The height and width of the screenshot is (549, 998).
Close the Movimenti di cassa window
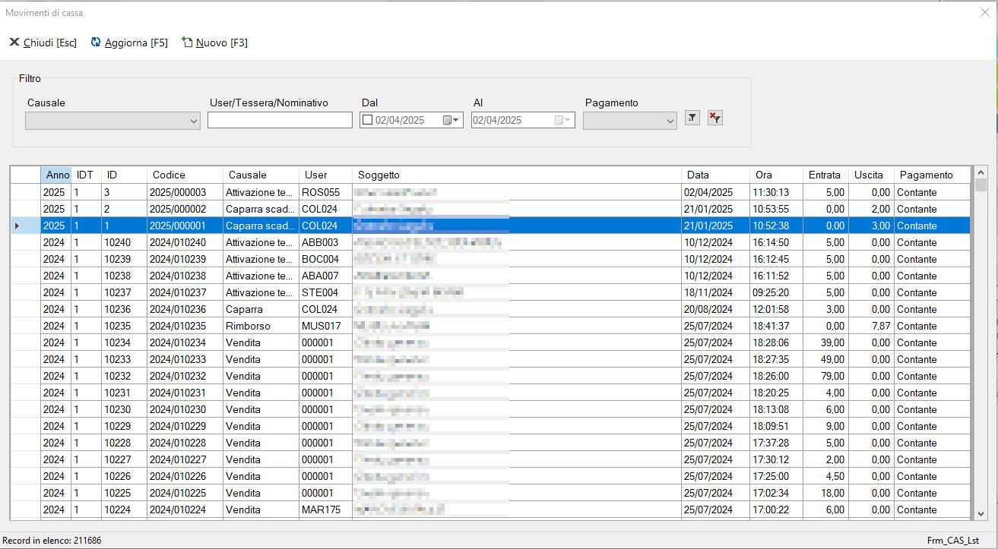coord(985,12)
